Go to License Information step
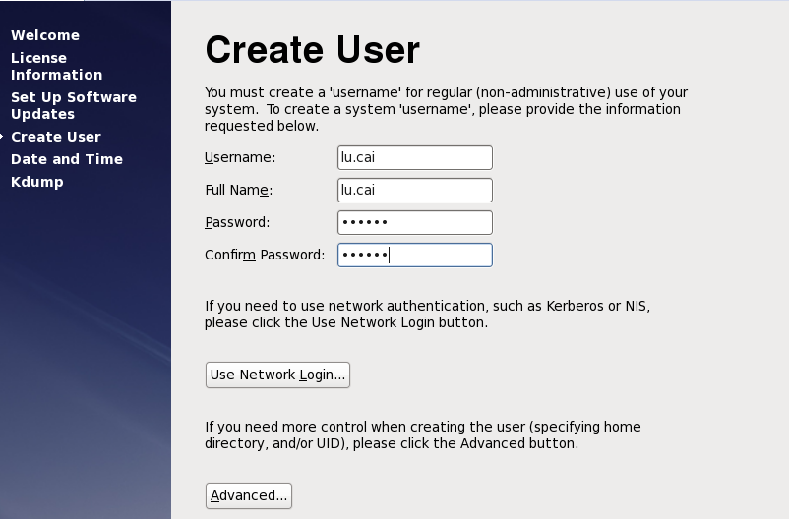The image size is (789, 519). click(x=56, y=67)
